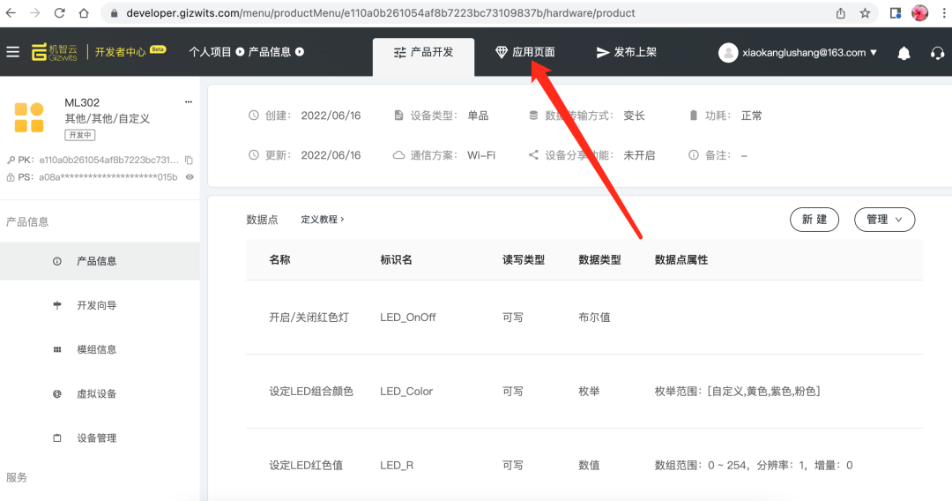Image resolution: width=952 pixels, height=501 pixels.
Task: Open the hamburger menu icon
Action: click(12, 52)
